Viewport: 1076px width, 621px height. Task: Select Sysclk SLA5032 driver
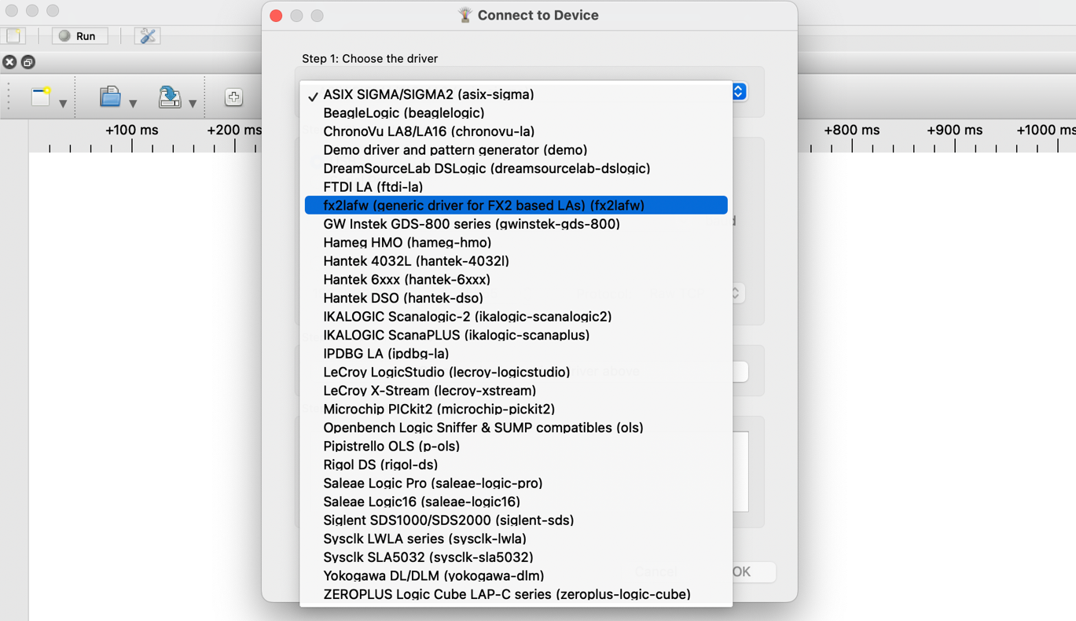click(x=516, y=557)
